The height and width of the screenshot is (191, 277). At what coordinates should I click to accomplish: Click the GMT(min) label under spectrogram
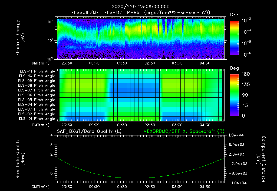pyautogui.click(x=41, y=63)
